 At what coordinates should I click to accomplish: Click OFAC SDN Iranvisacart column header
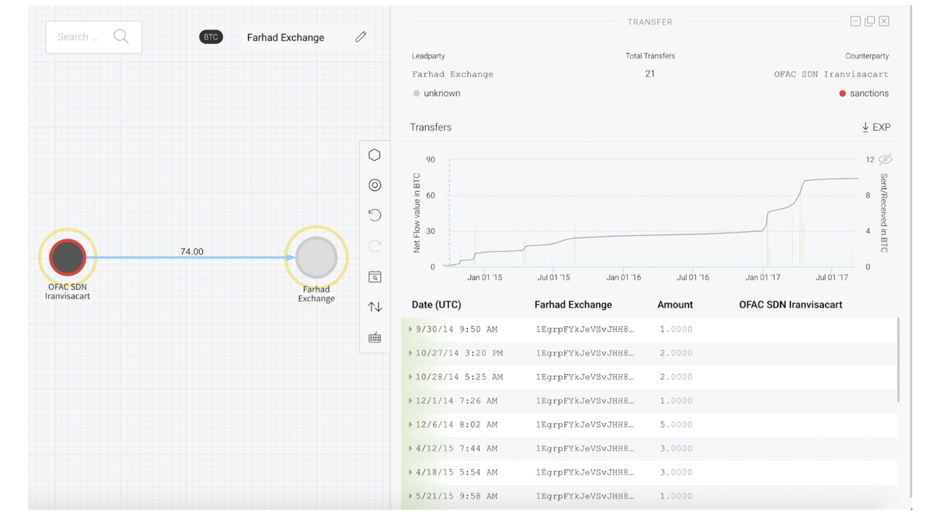click(x=790, y=305)
